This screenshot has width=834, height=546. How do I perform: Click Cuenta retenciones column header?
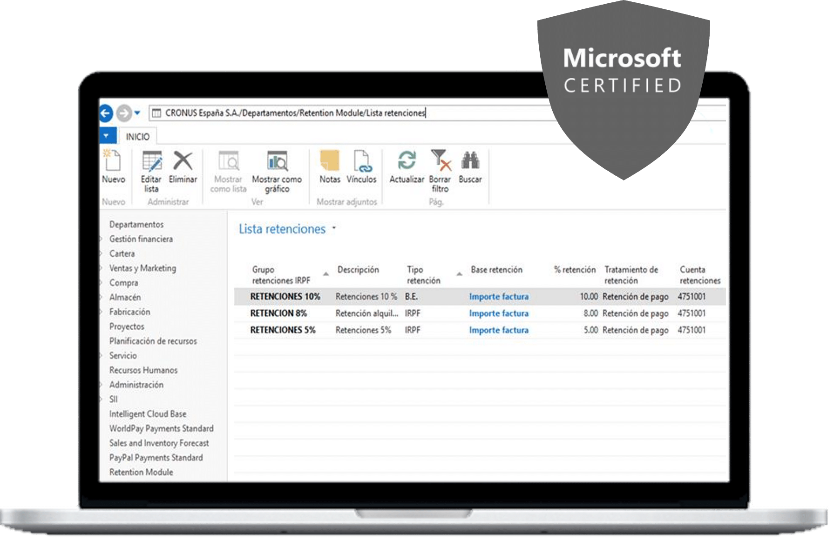(x=700, y=275)
